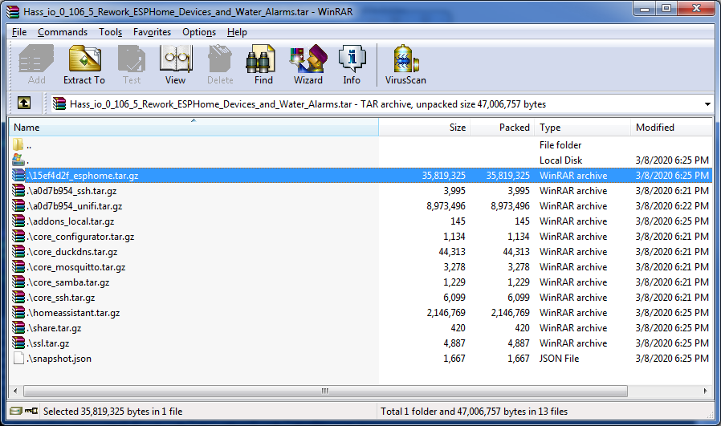Click the key icon in the status bar
721x426 pixels.
pos(31,411)
